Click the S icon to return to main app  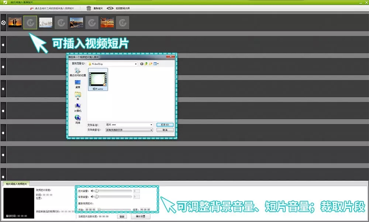pos(110,8)
